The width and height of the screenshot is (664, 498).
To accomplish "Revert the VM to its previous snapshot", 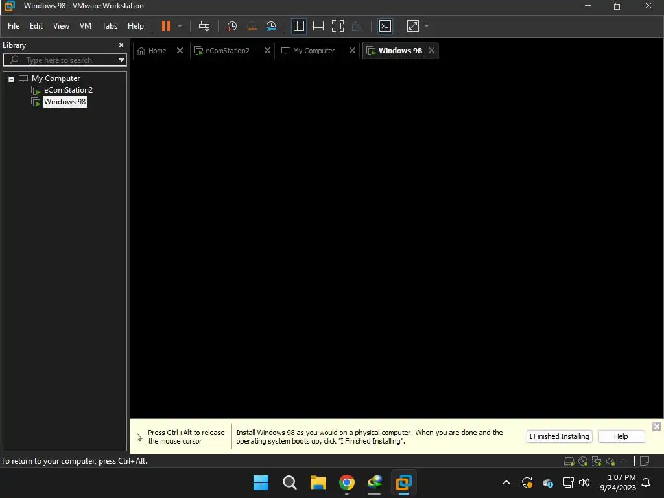I will [252, 26].
